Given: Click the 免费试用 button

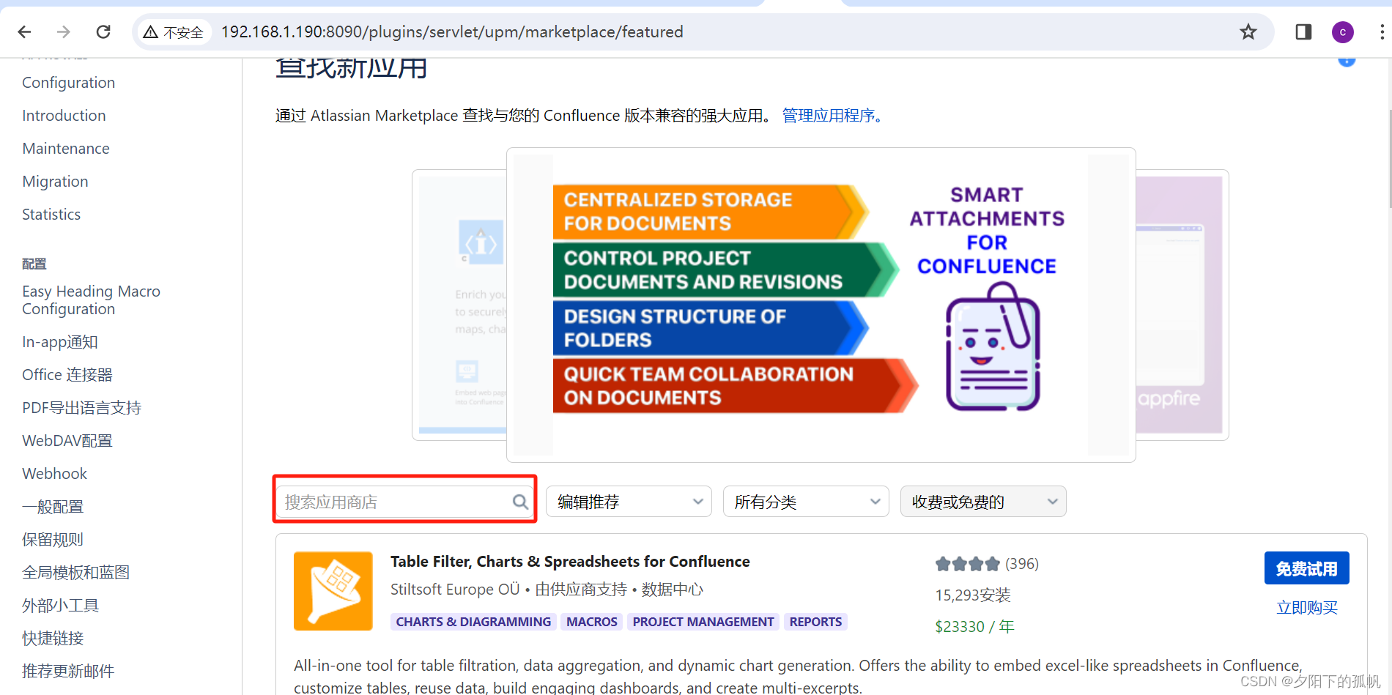Looking at the screenshot, I should (x=1306, y=568).
